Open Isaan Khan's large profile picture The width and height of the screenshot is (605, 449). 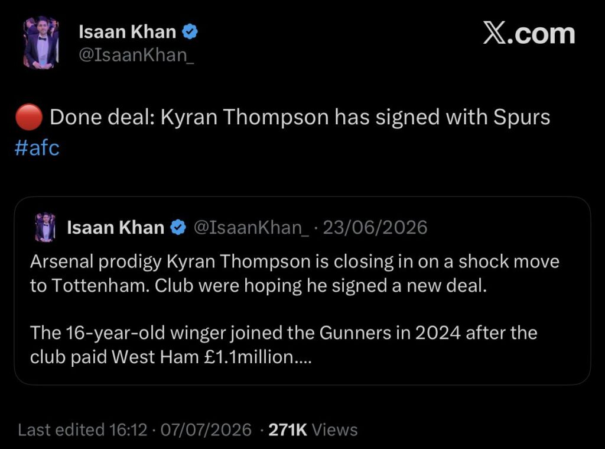(41, 43)
